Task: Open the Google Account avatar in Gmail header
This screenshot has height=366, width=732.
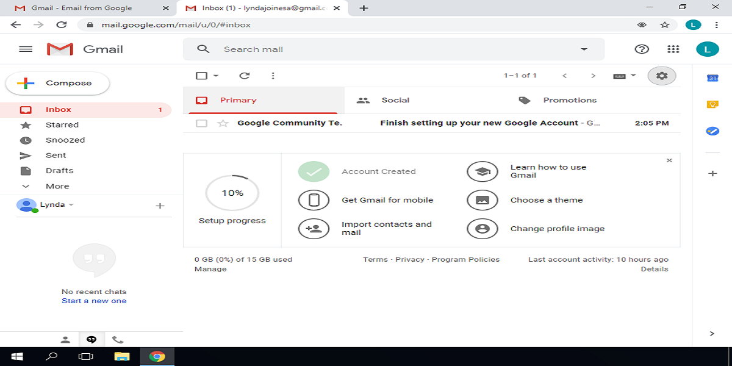Action: [x=707, y=49]
